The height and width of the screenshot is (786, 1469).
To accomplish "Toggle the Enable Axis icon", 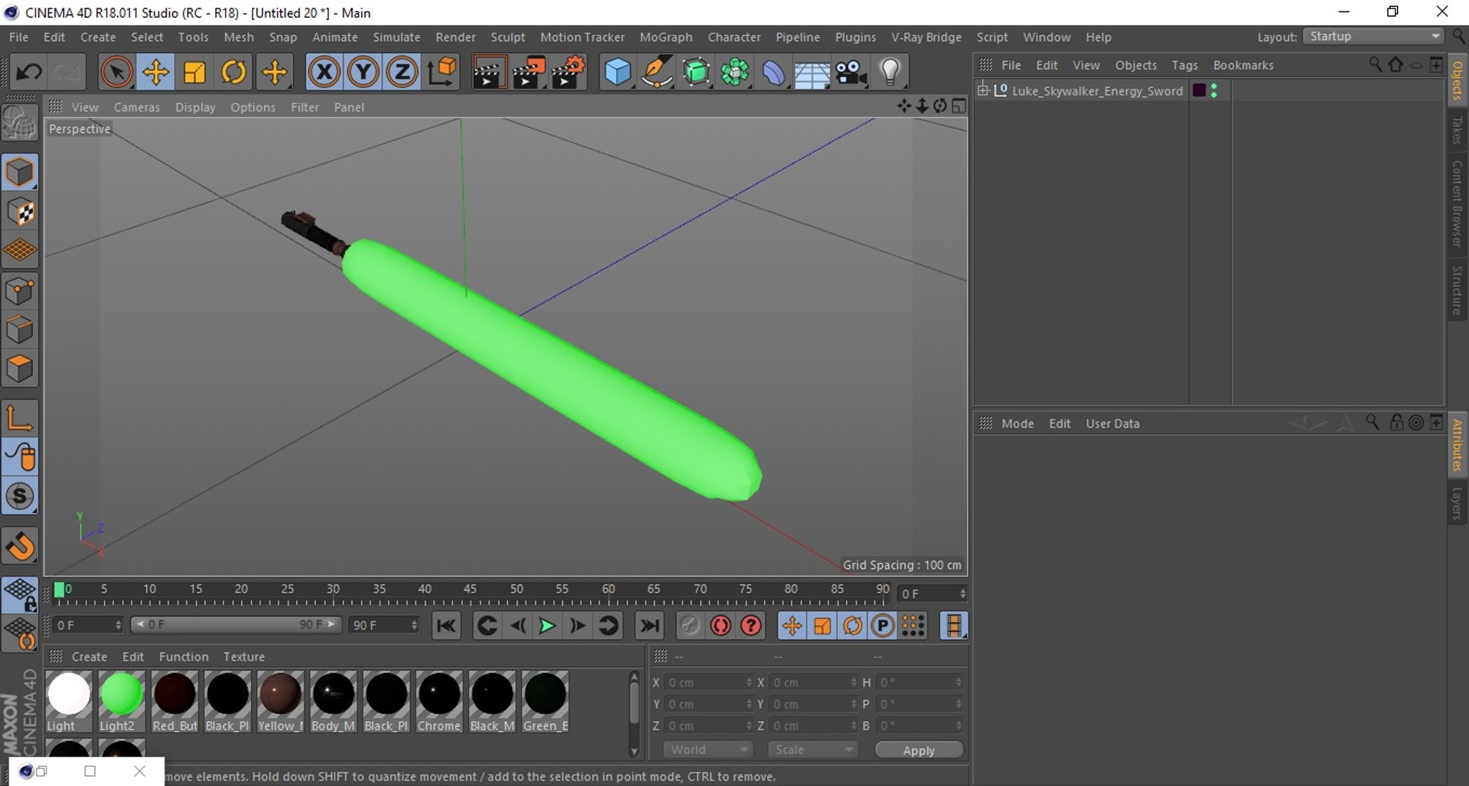I will coord(20,417).
